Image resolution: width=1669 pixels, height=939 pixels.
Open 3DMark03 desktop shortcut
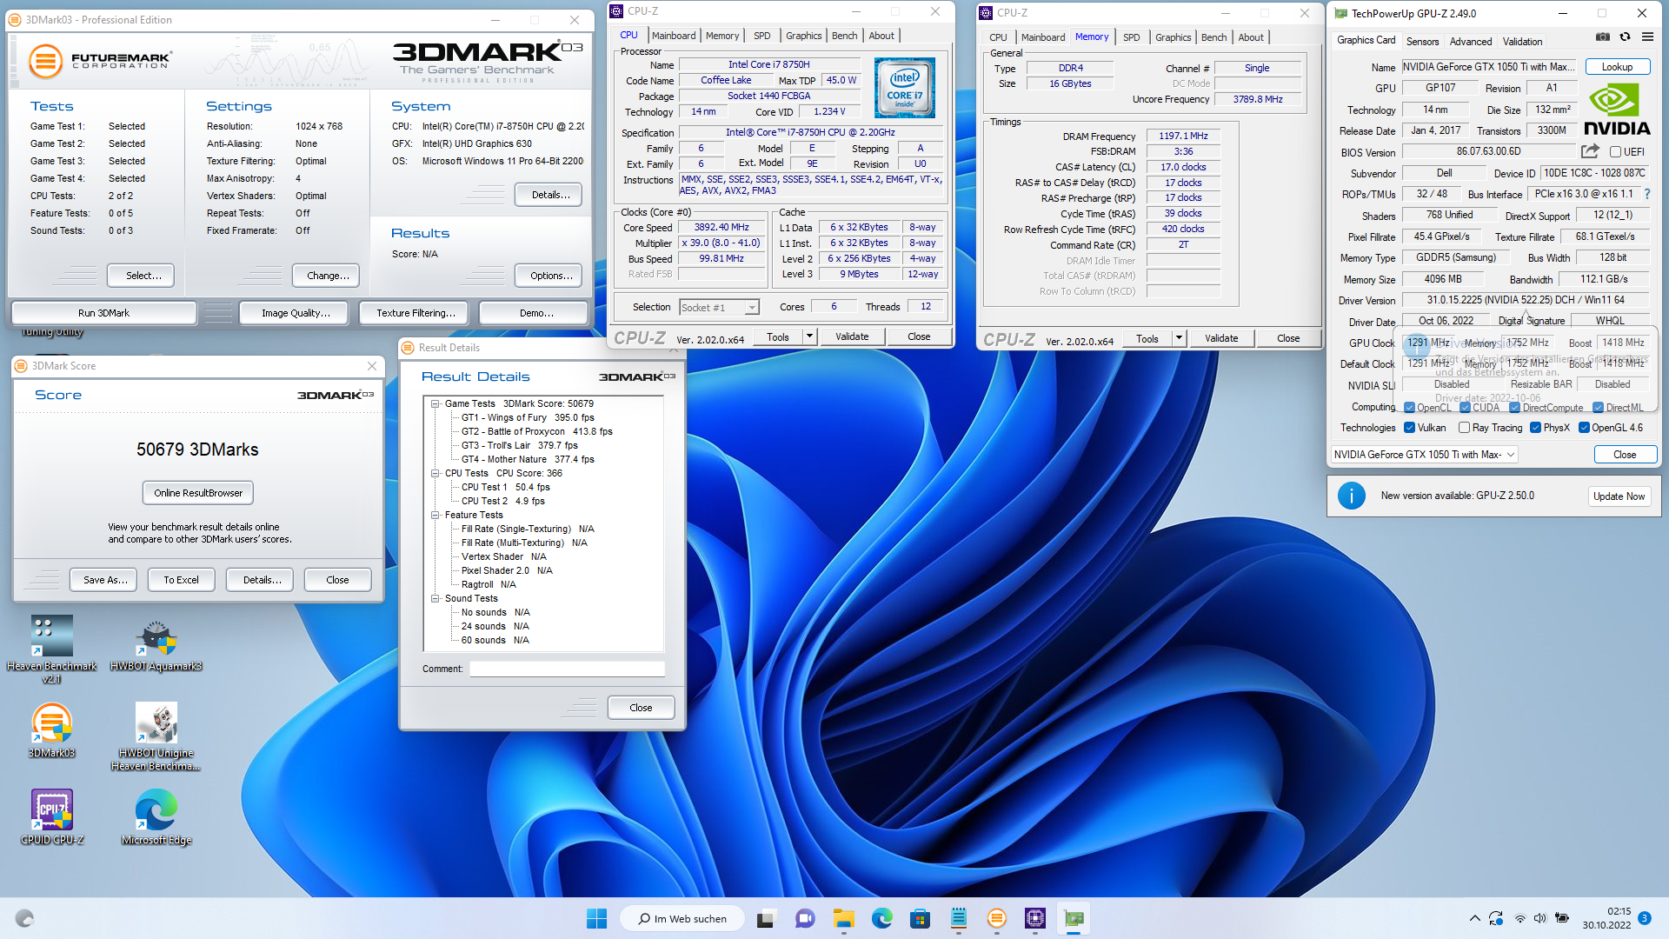click(52, 731)
